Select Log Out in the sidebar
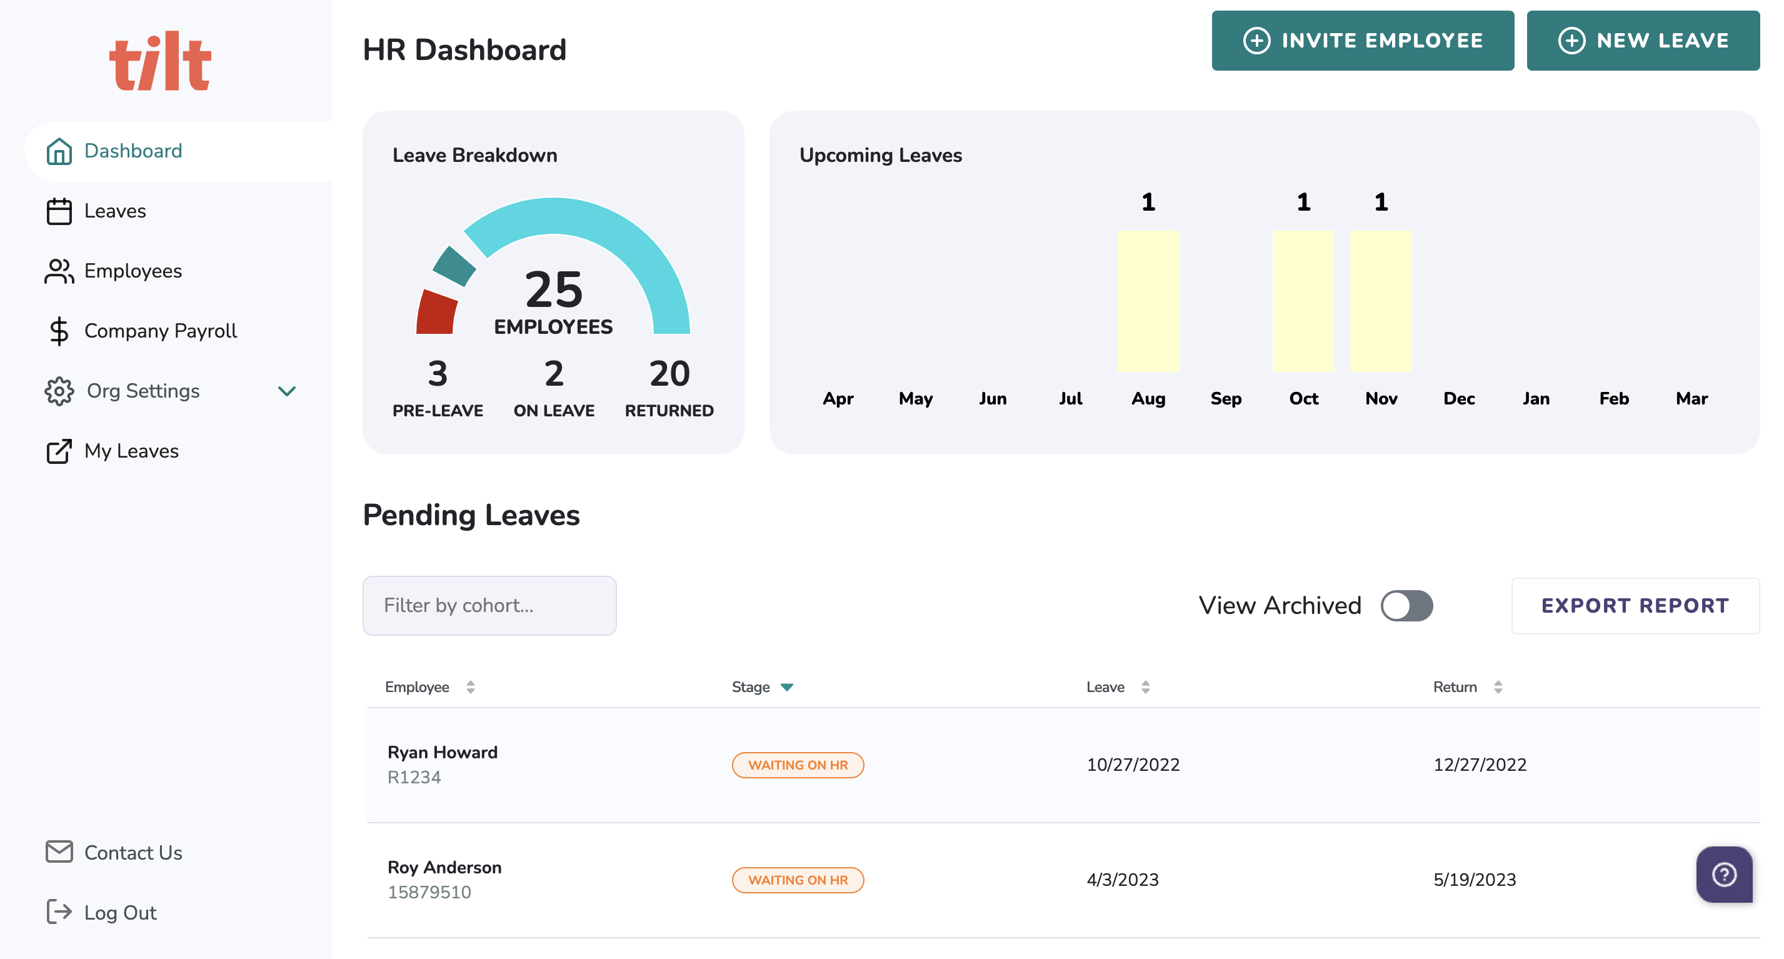 (120, 913)
